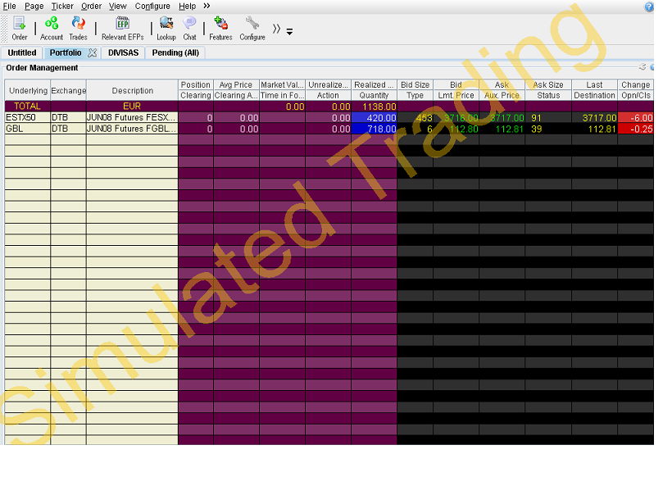Screen dimensions: 672x504
Task: Open the Configure menu
Action: [x=152, y=6]
